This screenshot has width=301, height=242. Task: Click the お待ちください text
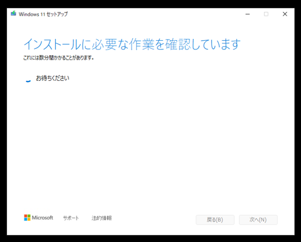53,78
